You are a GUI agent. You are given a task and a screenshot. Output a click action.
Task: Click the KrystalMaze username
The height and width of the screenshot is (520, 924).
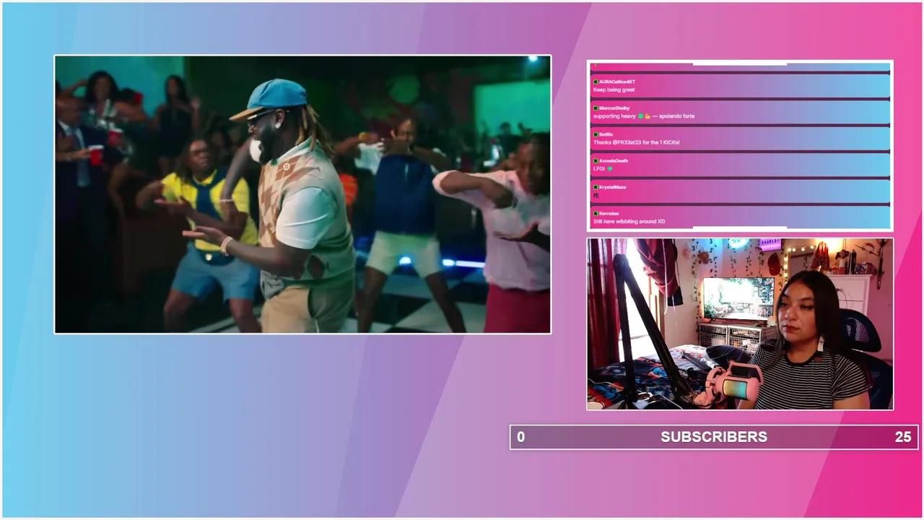[x=612, y=187]
